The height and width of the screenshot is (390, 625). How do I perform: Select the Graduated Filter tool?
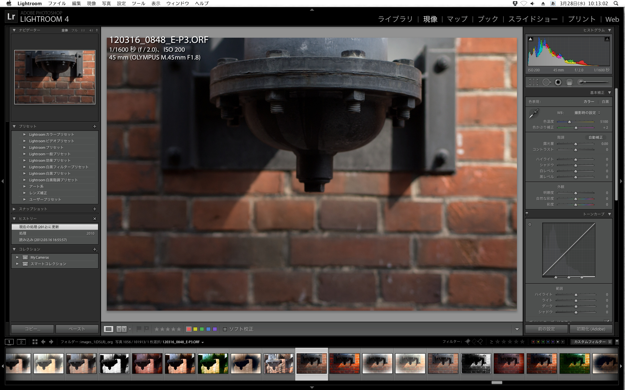(x=569, y=82)
